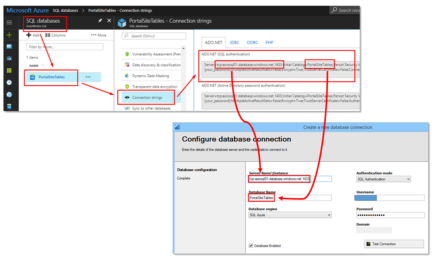Click the Connection strings plug icon
Screen dimensions: 439x259
point(127,98)
